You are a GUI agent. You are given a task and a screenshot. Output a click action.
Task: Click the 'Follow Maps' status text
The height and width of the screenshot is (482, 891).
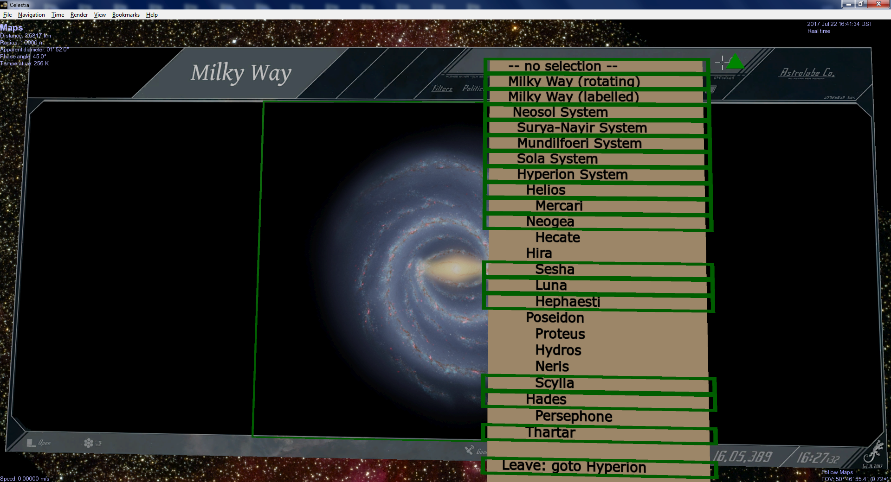(837, 472)
